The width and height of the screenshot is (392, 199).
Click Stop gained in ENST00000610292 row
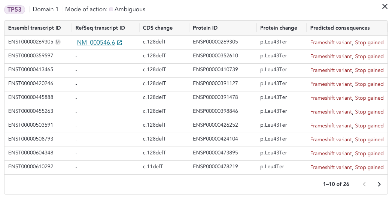tap(369, 168)
